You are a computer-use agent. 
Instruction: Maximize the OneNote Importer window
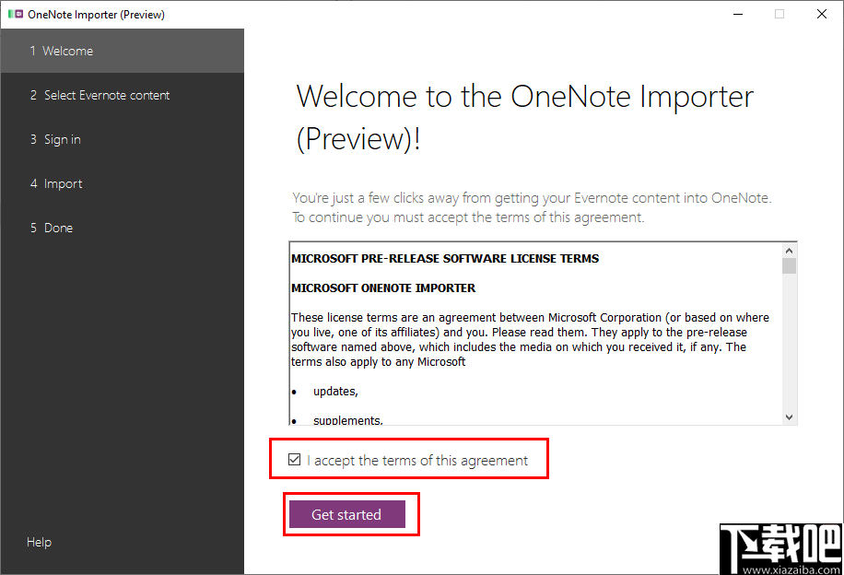pyautogui.click(x=779, y=14)
